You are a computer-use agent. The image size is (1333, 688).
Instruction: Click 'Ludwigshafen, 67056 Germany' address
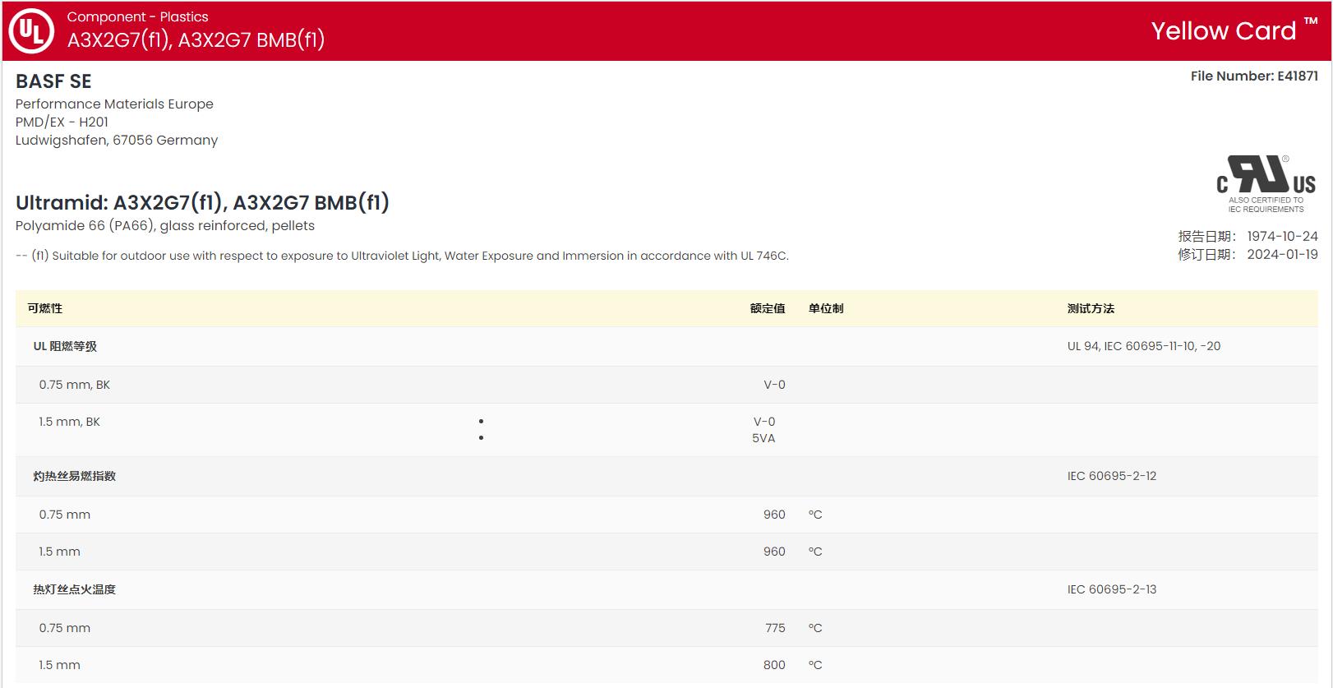pyautogui.click(x=117, y=140)
